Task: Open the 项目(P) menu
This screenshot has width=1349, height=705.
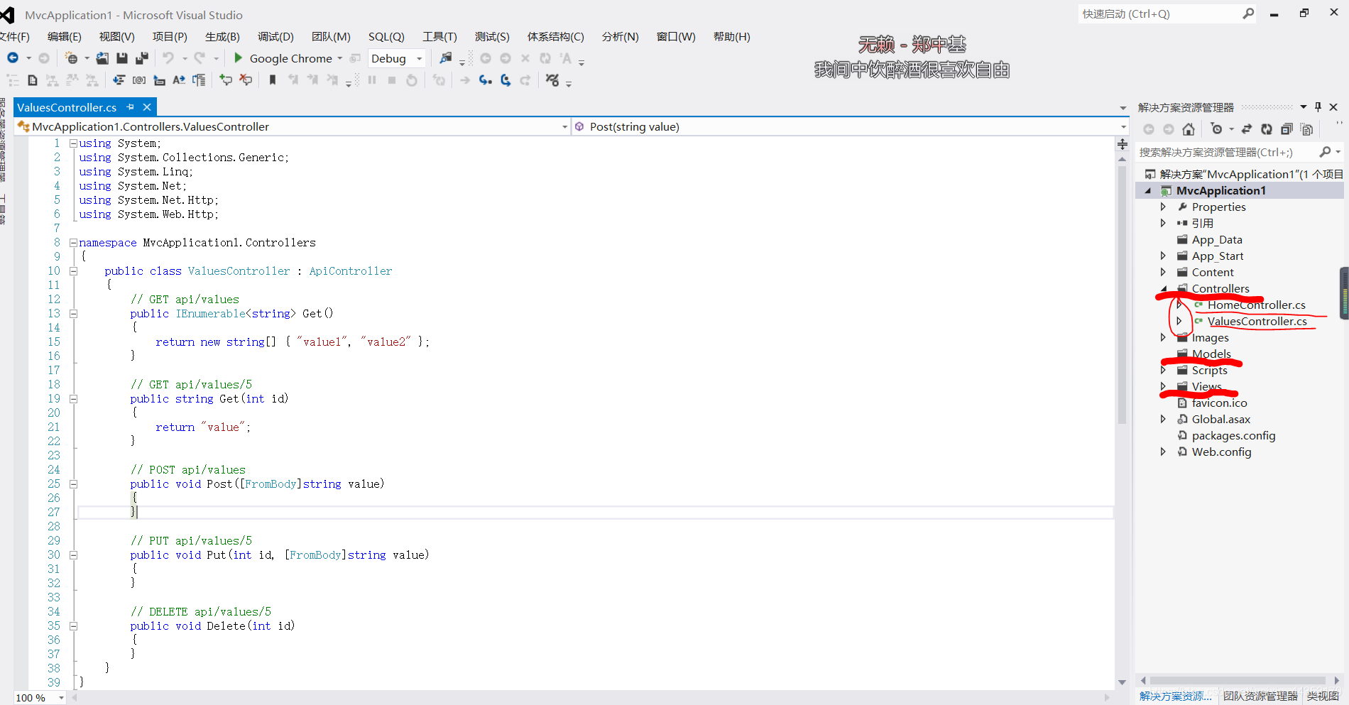Action: coord(170,37)
